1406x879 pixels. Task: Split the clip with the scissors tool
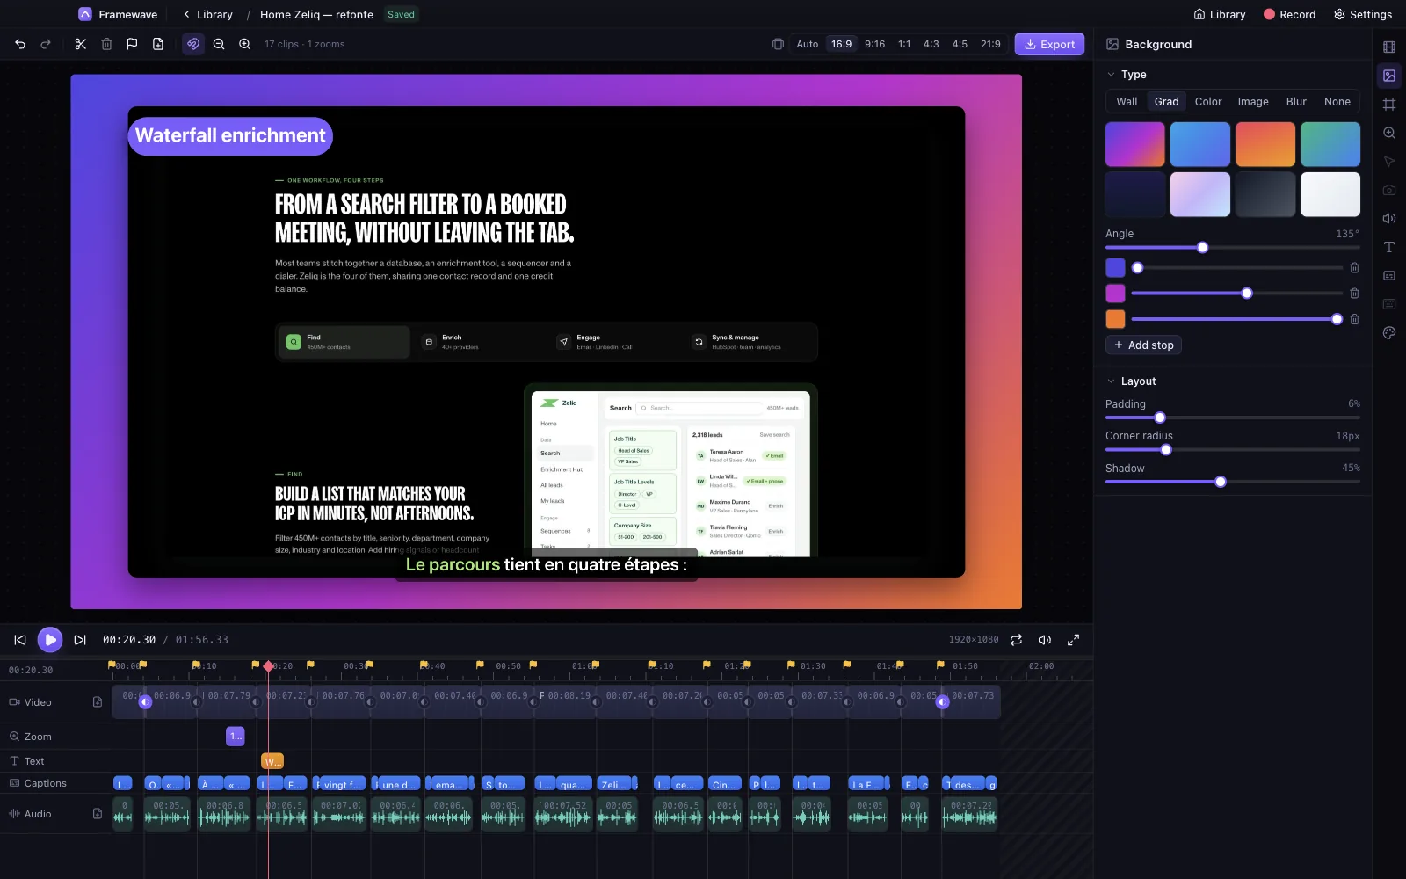pos(81,44)
